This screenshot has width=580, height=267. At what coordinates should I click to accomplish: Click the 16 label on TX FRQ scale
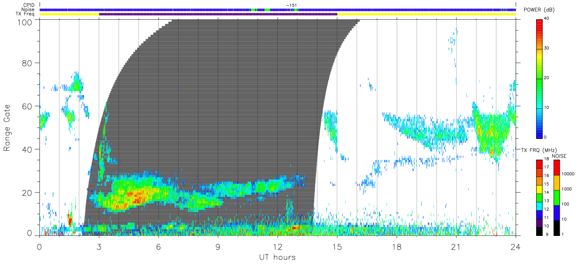click(x=547, y=175)
